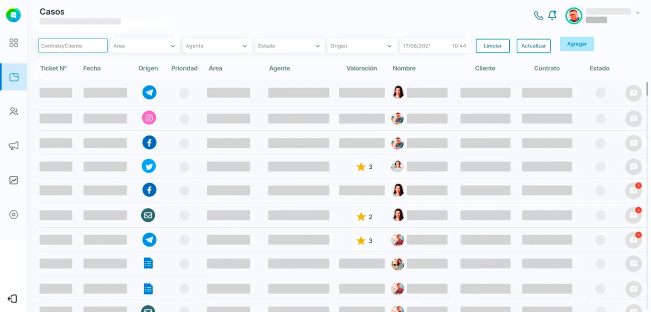
Task: Expand the Agente filter dropdown
Action: pyautogui.click(x=217, y=46)
